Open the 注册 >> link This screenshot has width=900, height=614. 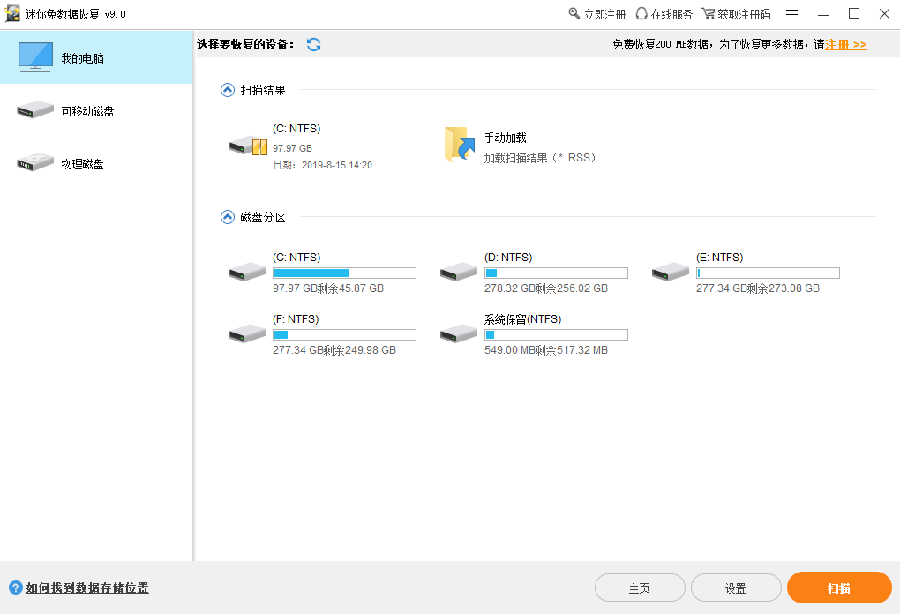point(846,45)
